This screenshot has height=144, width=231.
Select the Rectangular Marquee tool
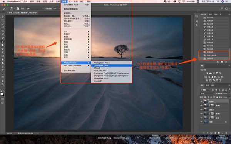tap(3, 20)
